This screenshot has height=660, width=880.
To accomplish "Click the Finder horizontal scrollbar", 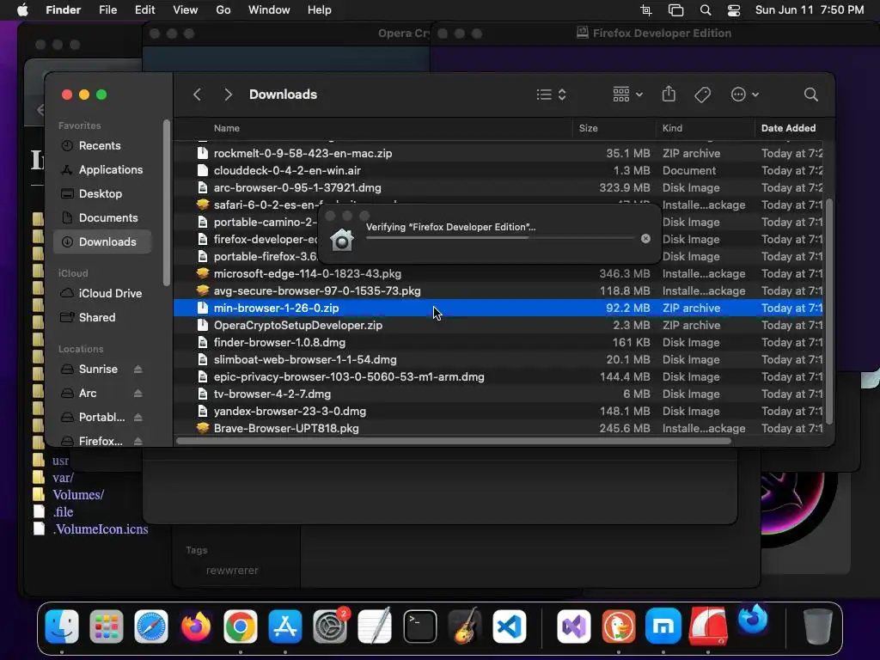I will 454,441.
